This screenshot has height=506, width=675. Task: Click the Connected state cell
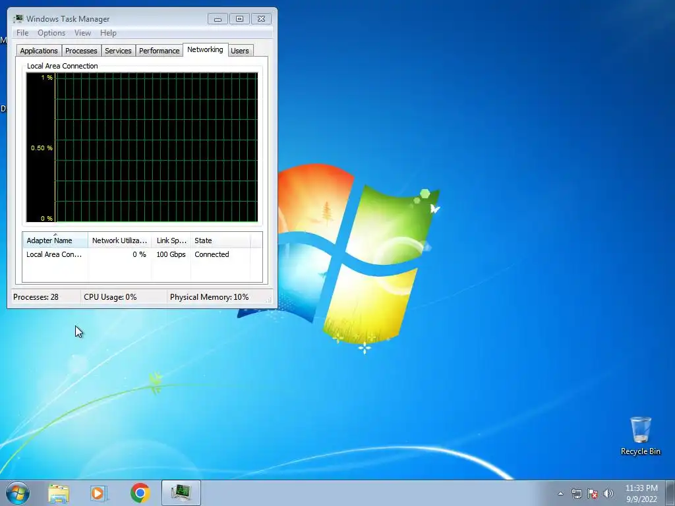pos(212,254)
